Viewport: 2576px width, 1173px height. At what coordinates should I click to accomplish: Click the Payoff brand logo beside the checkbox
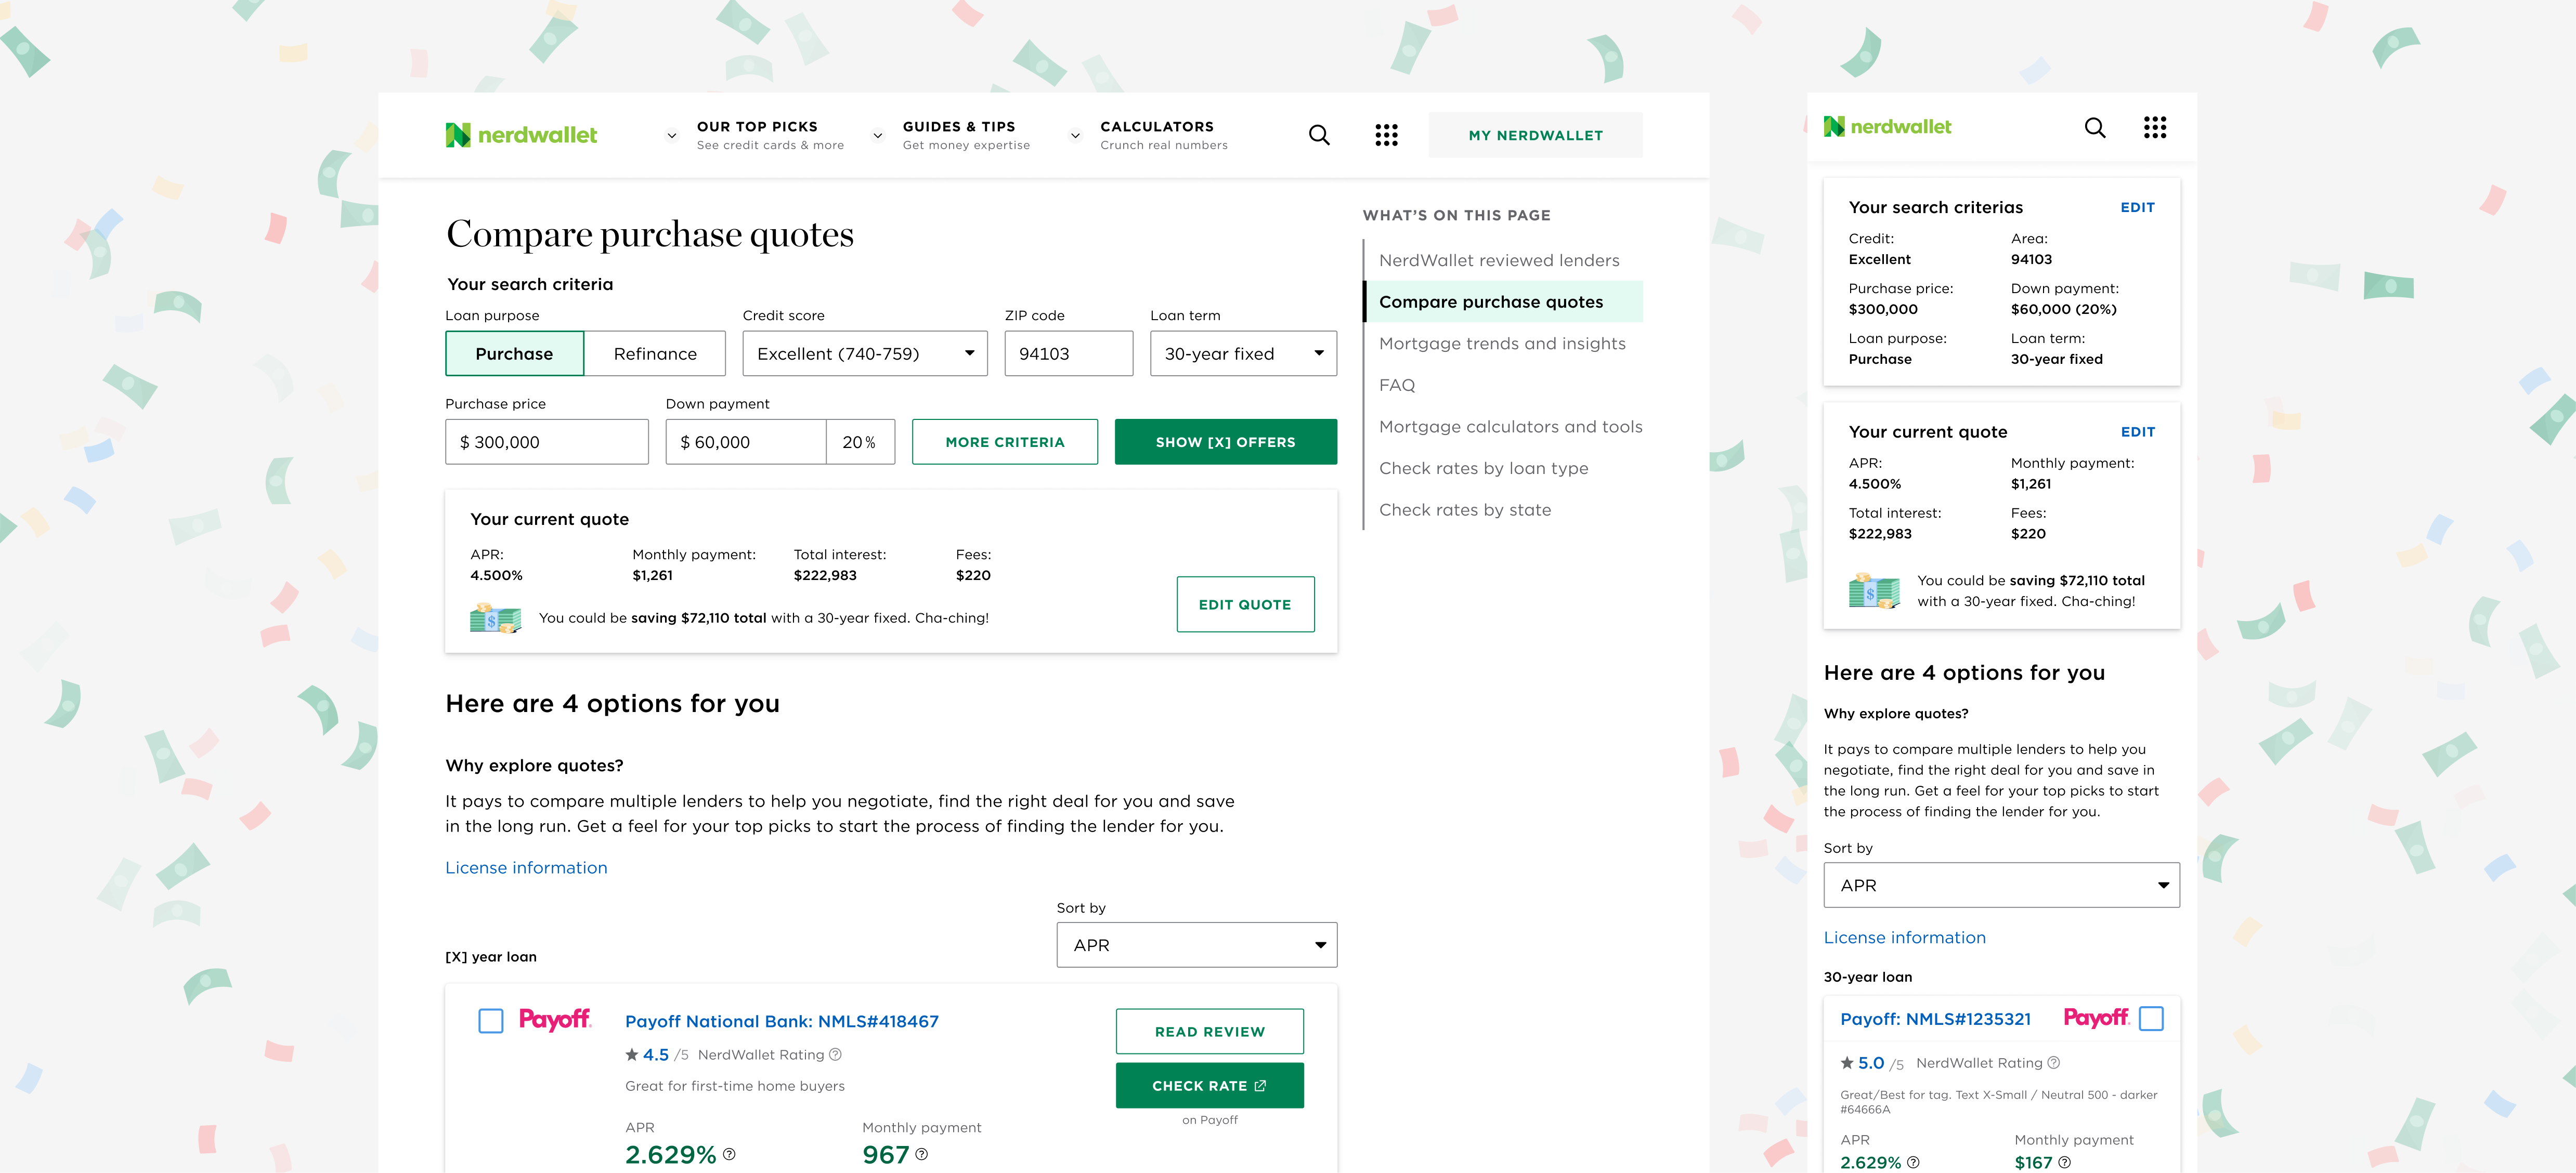pos(556,1020)
